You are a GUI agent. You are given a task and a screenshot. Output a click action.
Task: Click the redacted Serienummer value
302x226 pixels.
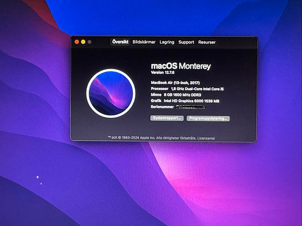191,107
